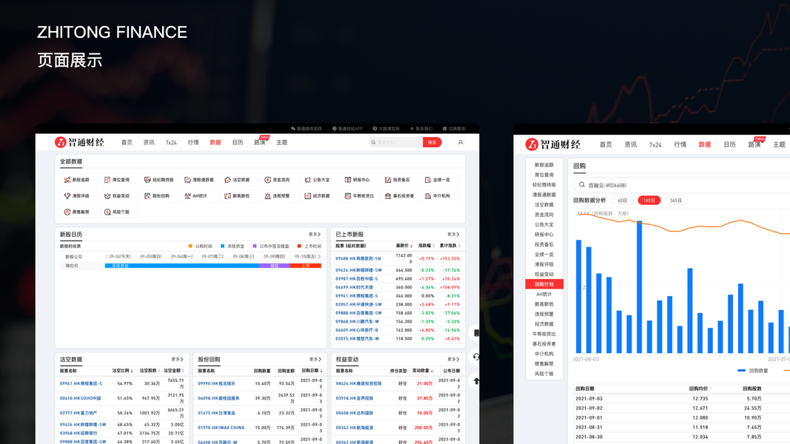Image resolution: width=790 pixels, height=444 pixels.
Task: Open stock link 09961.HK携程集团-S in 沽空数据
Action: coord(81,383)
